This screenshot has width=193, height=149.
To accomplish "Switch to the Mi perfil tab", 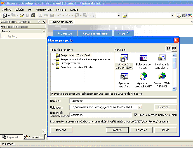I will point(124,33).
